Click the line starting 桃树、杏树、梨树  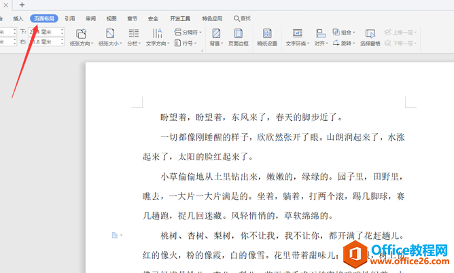[283, 236]
